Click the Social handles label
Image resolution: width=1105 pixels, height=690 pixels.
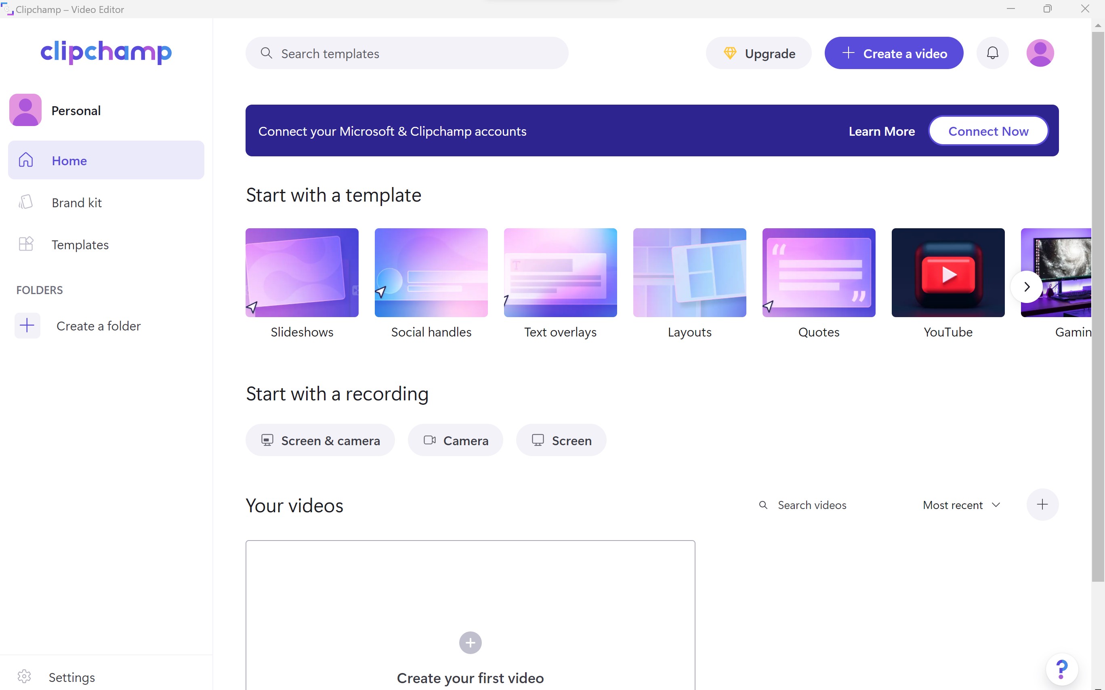[431, 332]
